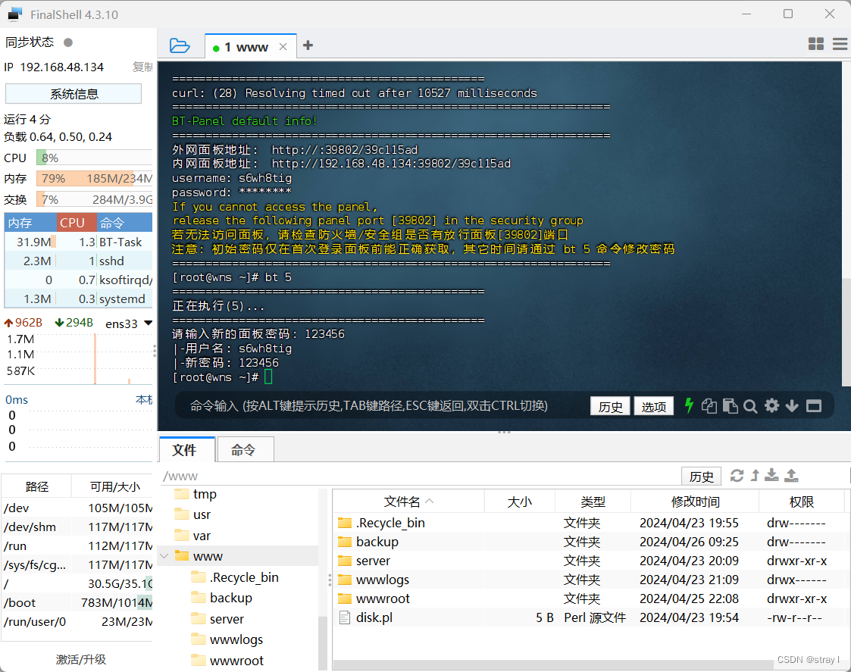
Task: Copy the IP address with 复制
Action: click(142, 67)
